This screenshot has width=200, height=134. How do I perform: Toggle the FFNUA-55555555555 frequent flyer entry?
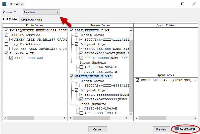(x=81, y=95)
